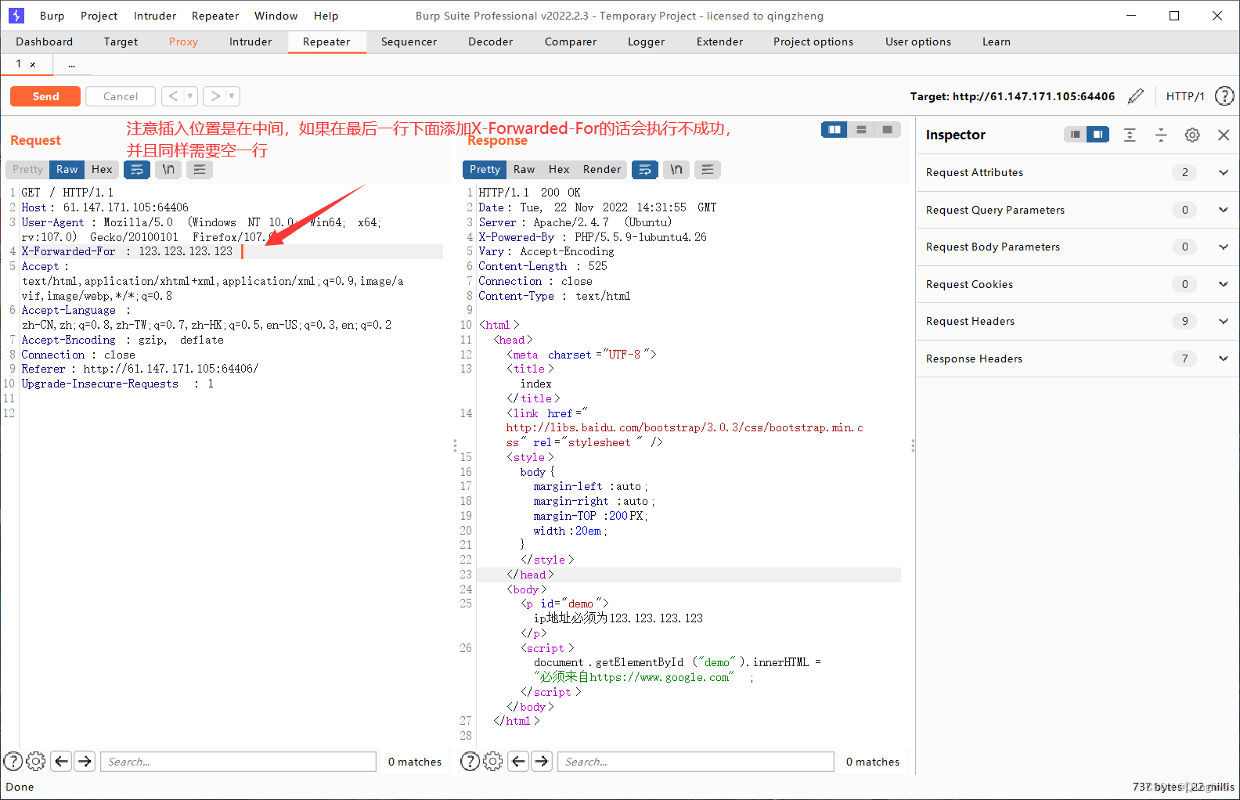Viewport: 1240px width, 800px height.
Task: Open response search settings gear
Action: 493,761
